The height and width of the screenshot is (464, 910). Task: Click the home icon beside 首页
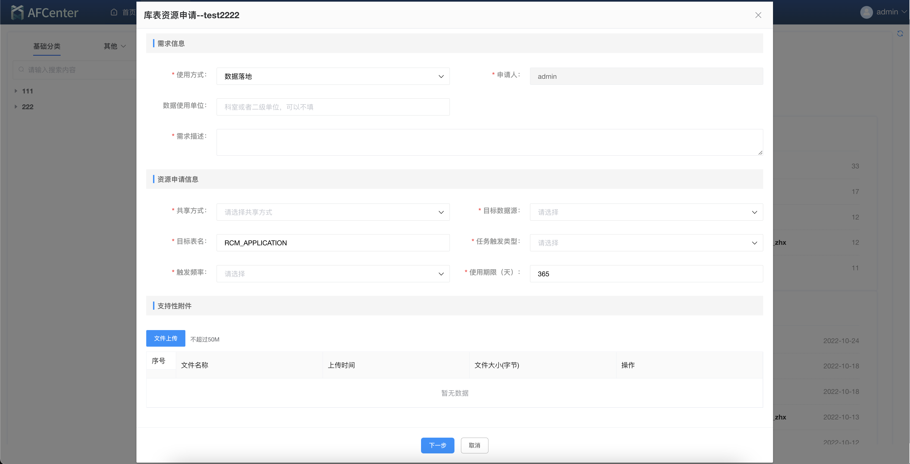[114, 12]
